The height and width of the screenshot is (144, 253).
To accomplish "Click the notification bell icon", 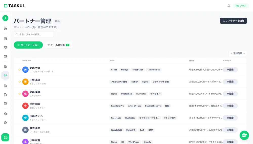I will [229, 6].
